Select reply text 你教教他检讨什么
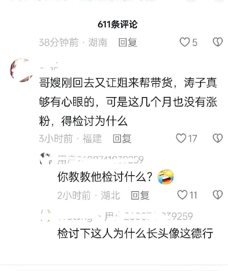 [105, 177]
